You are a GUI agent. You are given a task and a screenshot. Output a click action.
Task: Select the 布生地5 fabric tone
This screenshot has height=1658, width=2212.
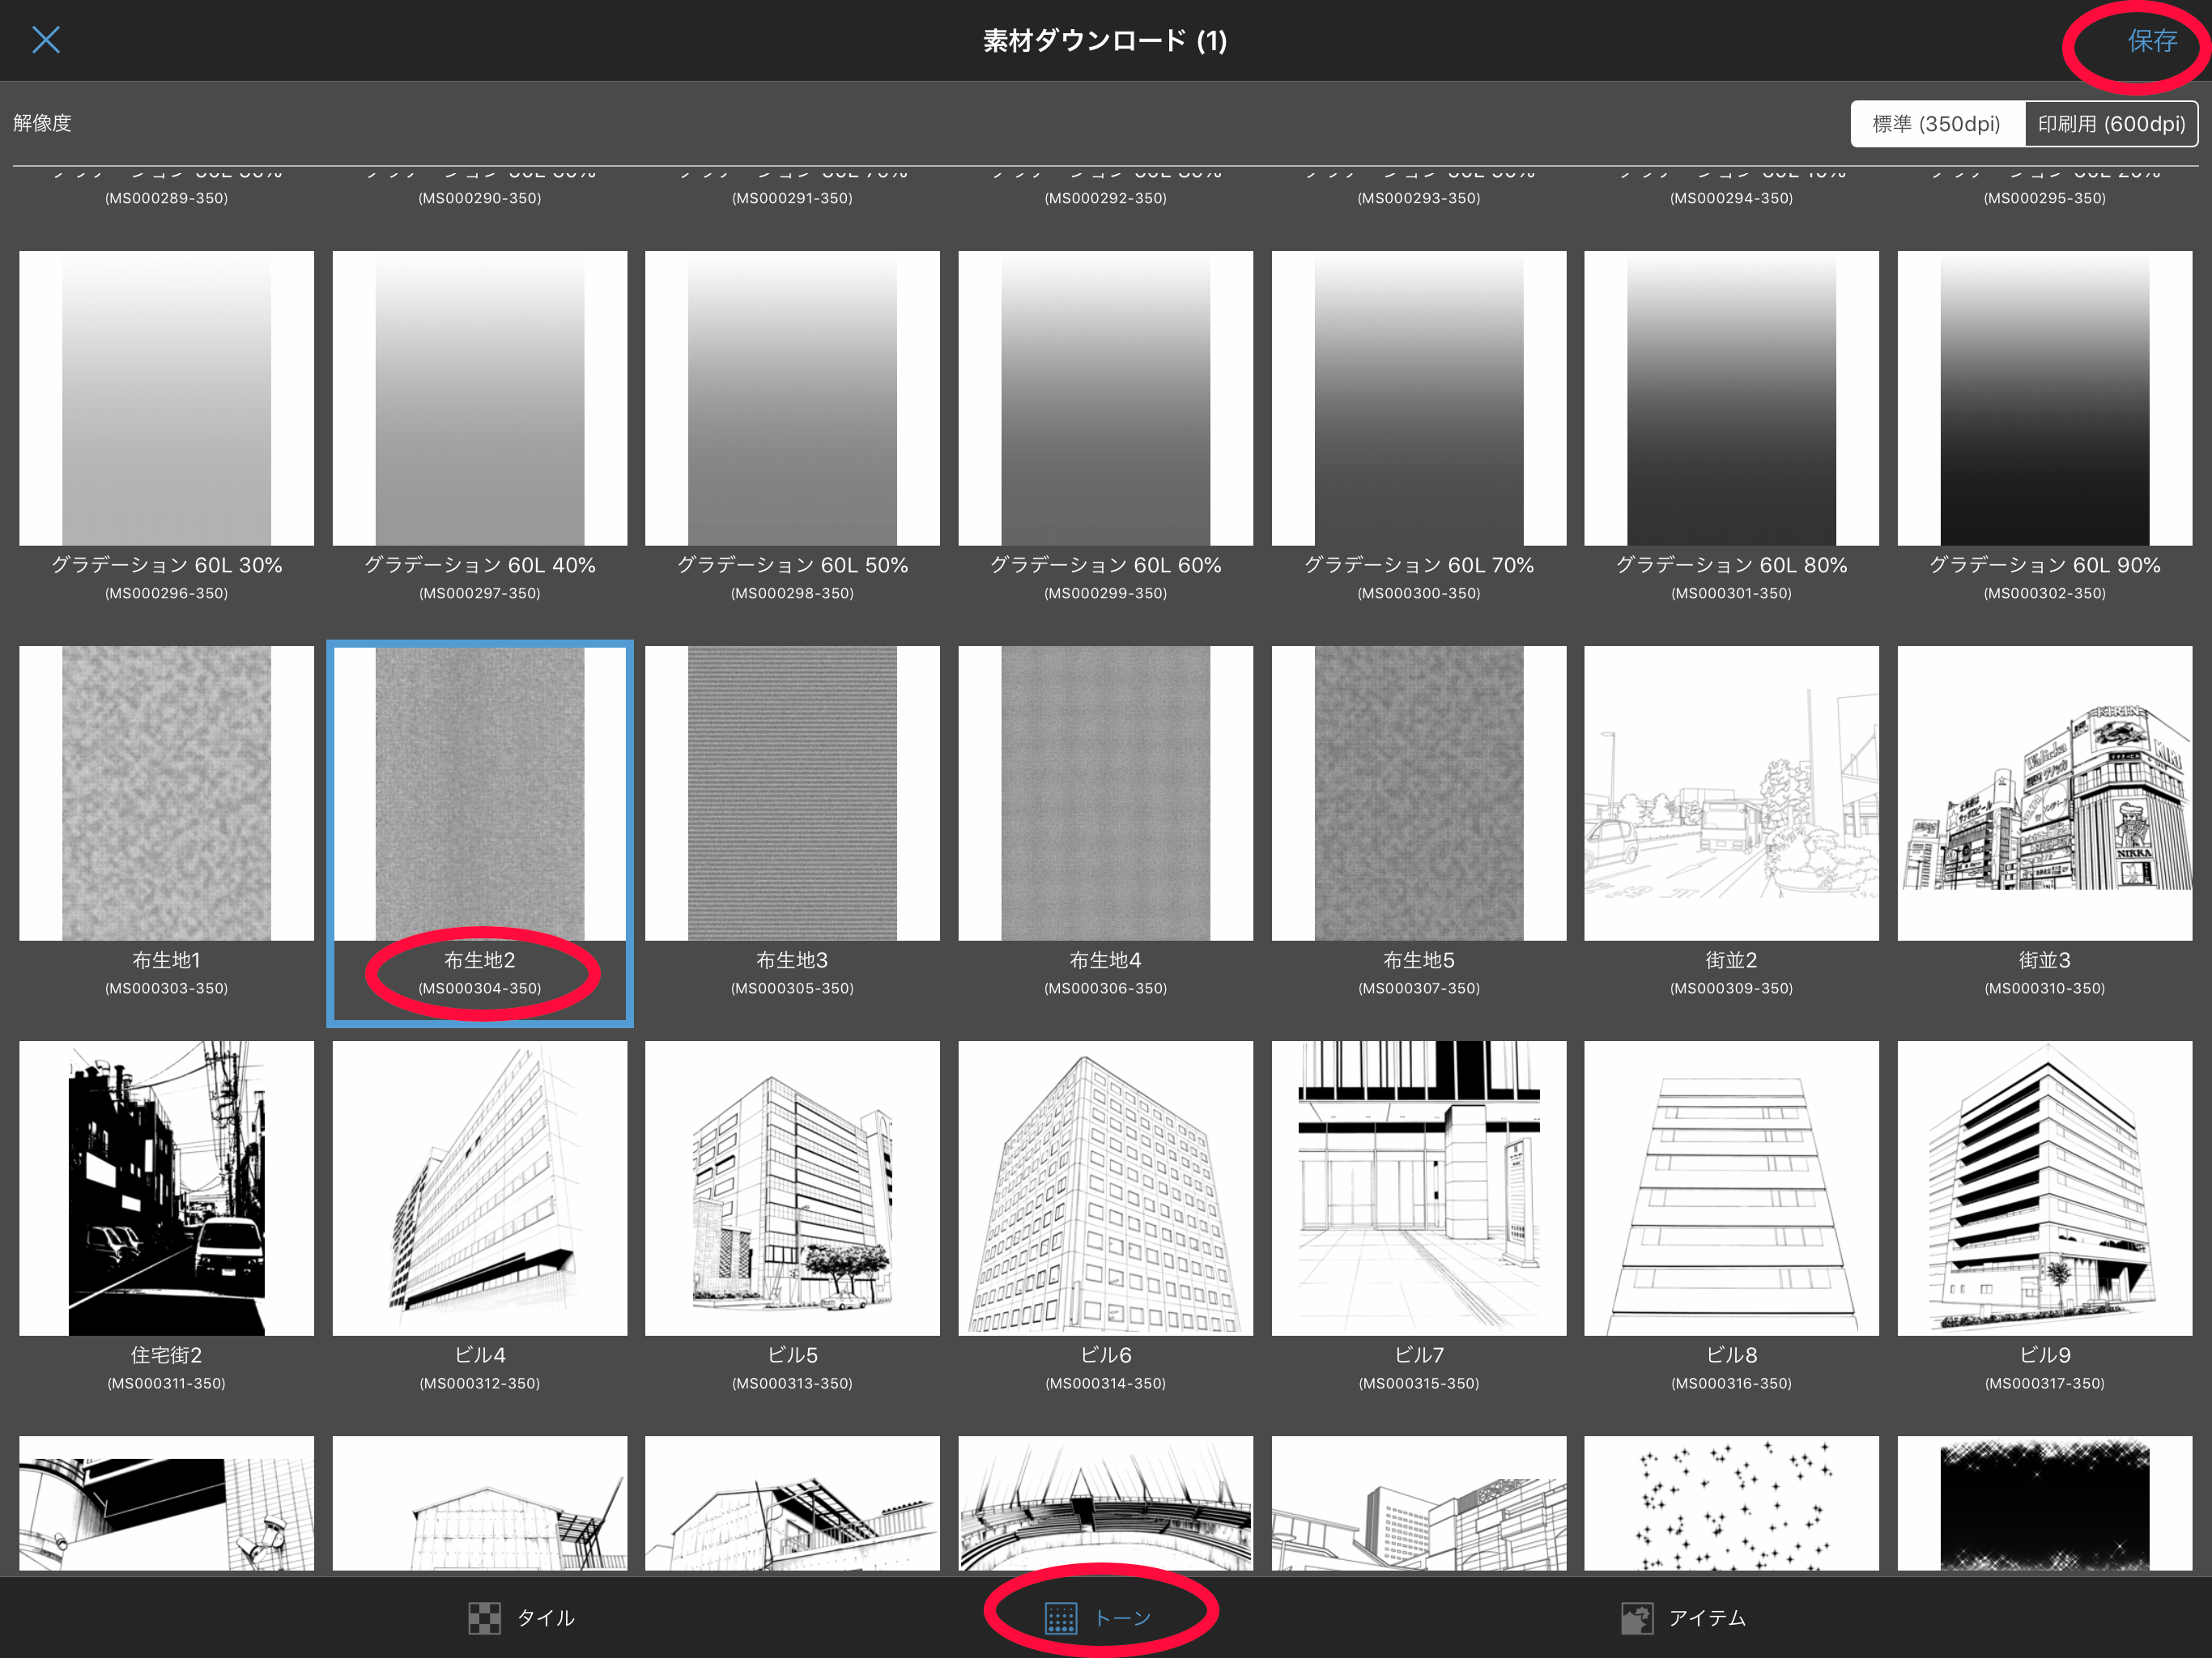point(1418,793)
